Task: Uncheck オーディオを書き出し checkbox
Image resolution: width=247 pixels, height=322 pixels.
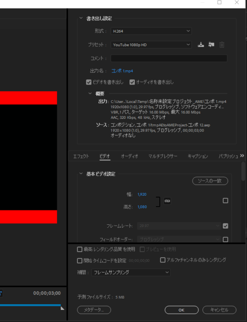Action: click(x=132, y=82)
